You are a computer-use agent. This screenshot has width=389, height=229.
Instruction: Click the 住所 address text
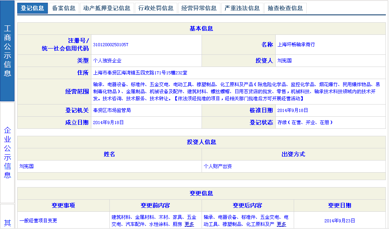(140, 73)
